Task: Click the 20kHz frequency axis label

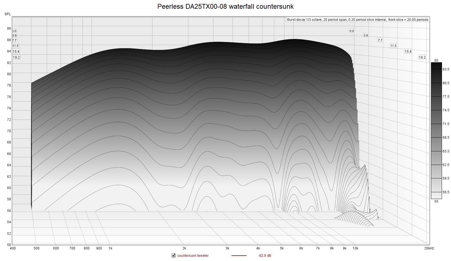Action: [x=429, y=248]
